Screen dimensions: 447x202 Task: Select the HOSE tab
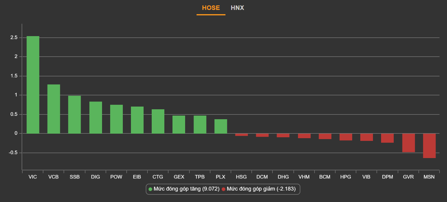pyautogui.click(x=211, y=8)
